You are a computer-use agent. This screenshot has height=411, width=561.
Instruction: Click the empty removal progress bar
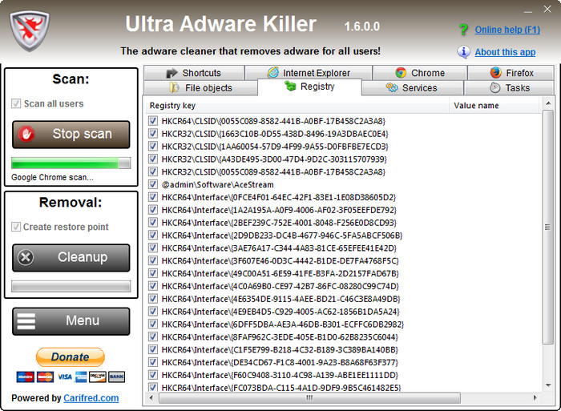[71, 286]
